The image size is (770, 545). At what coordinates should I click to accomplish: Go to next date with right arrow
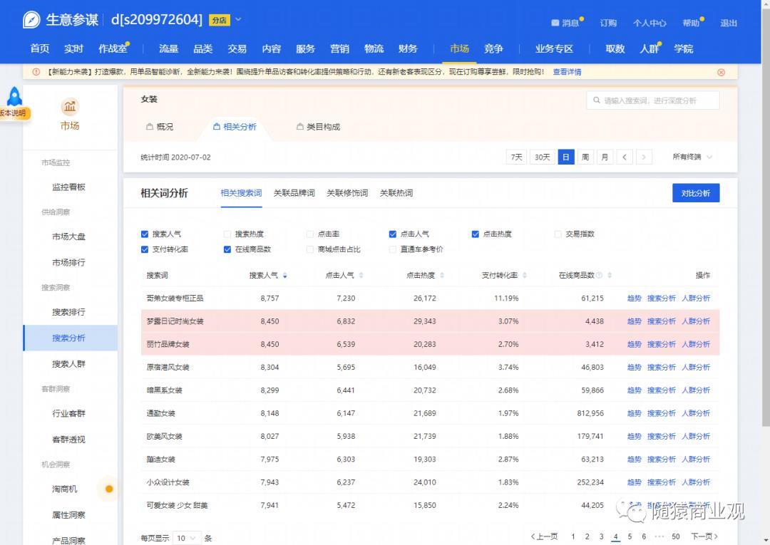pos(644,157)
